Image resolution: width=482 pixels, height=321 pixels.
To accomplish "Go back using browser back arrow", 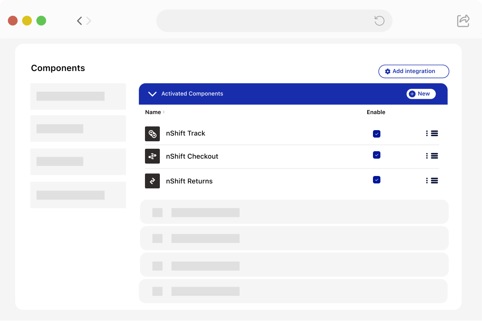I will [x=79, y=21].
